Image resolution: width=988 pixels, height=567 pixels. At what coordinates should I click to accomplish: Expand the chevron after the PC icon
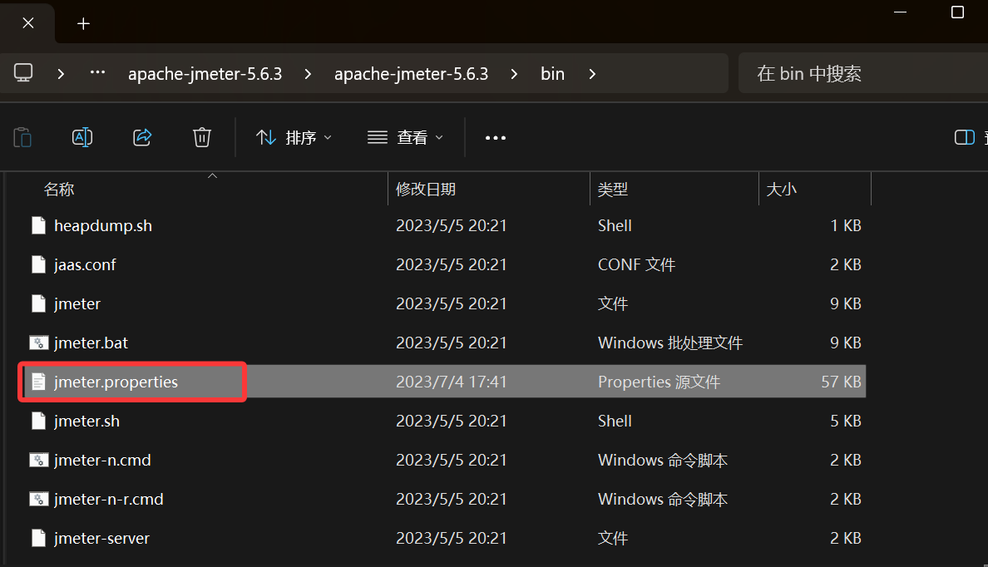pos(61,74)
